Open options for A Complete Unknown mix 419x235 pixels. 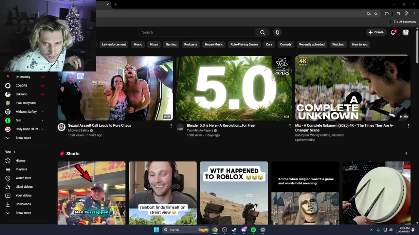[x=409, y=126]
